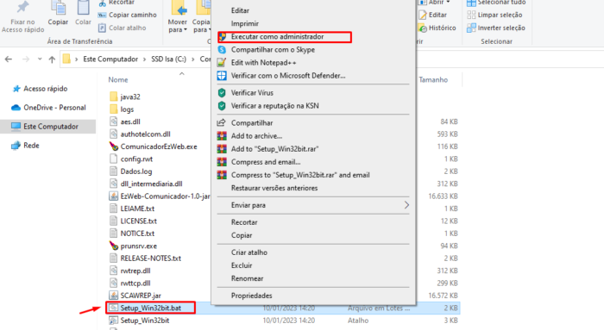Click SSD Isa (C:) breadcrumb
The width and height of the screenshot is (604, 330).
click(169, 59)
